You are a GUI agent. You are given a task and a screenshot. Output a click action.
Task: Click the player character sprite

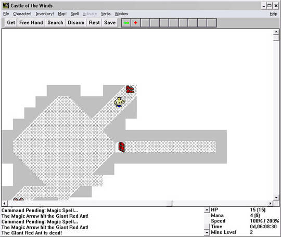tap(120, 102)
